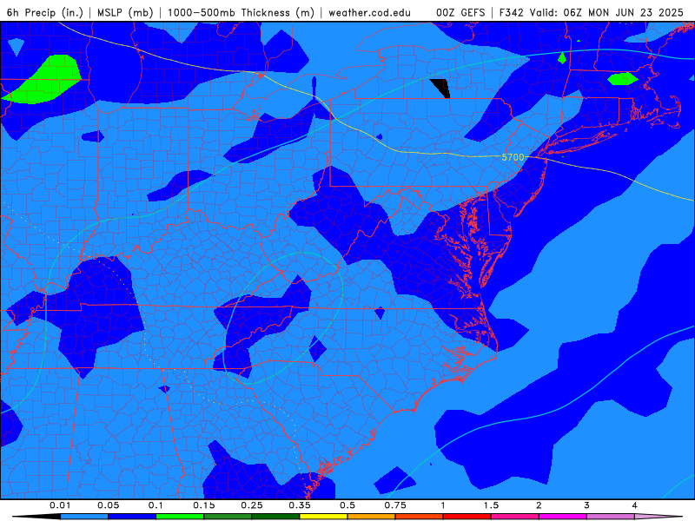Click the '0.05' legend tick label
This screenshot has width=695, height=521.
108,505
